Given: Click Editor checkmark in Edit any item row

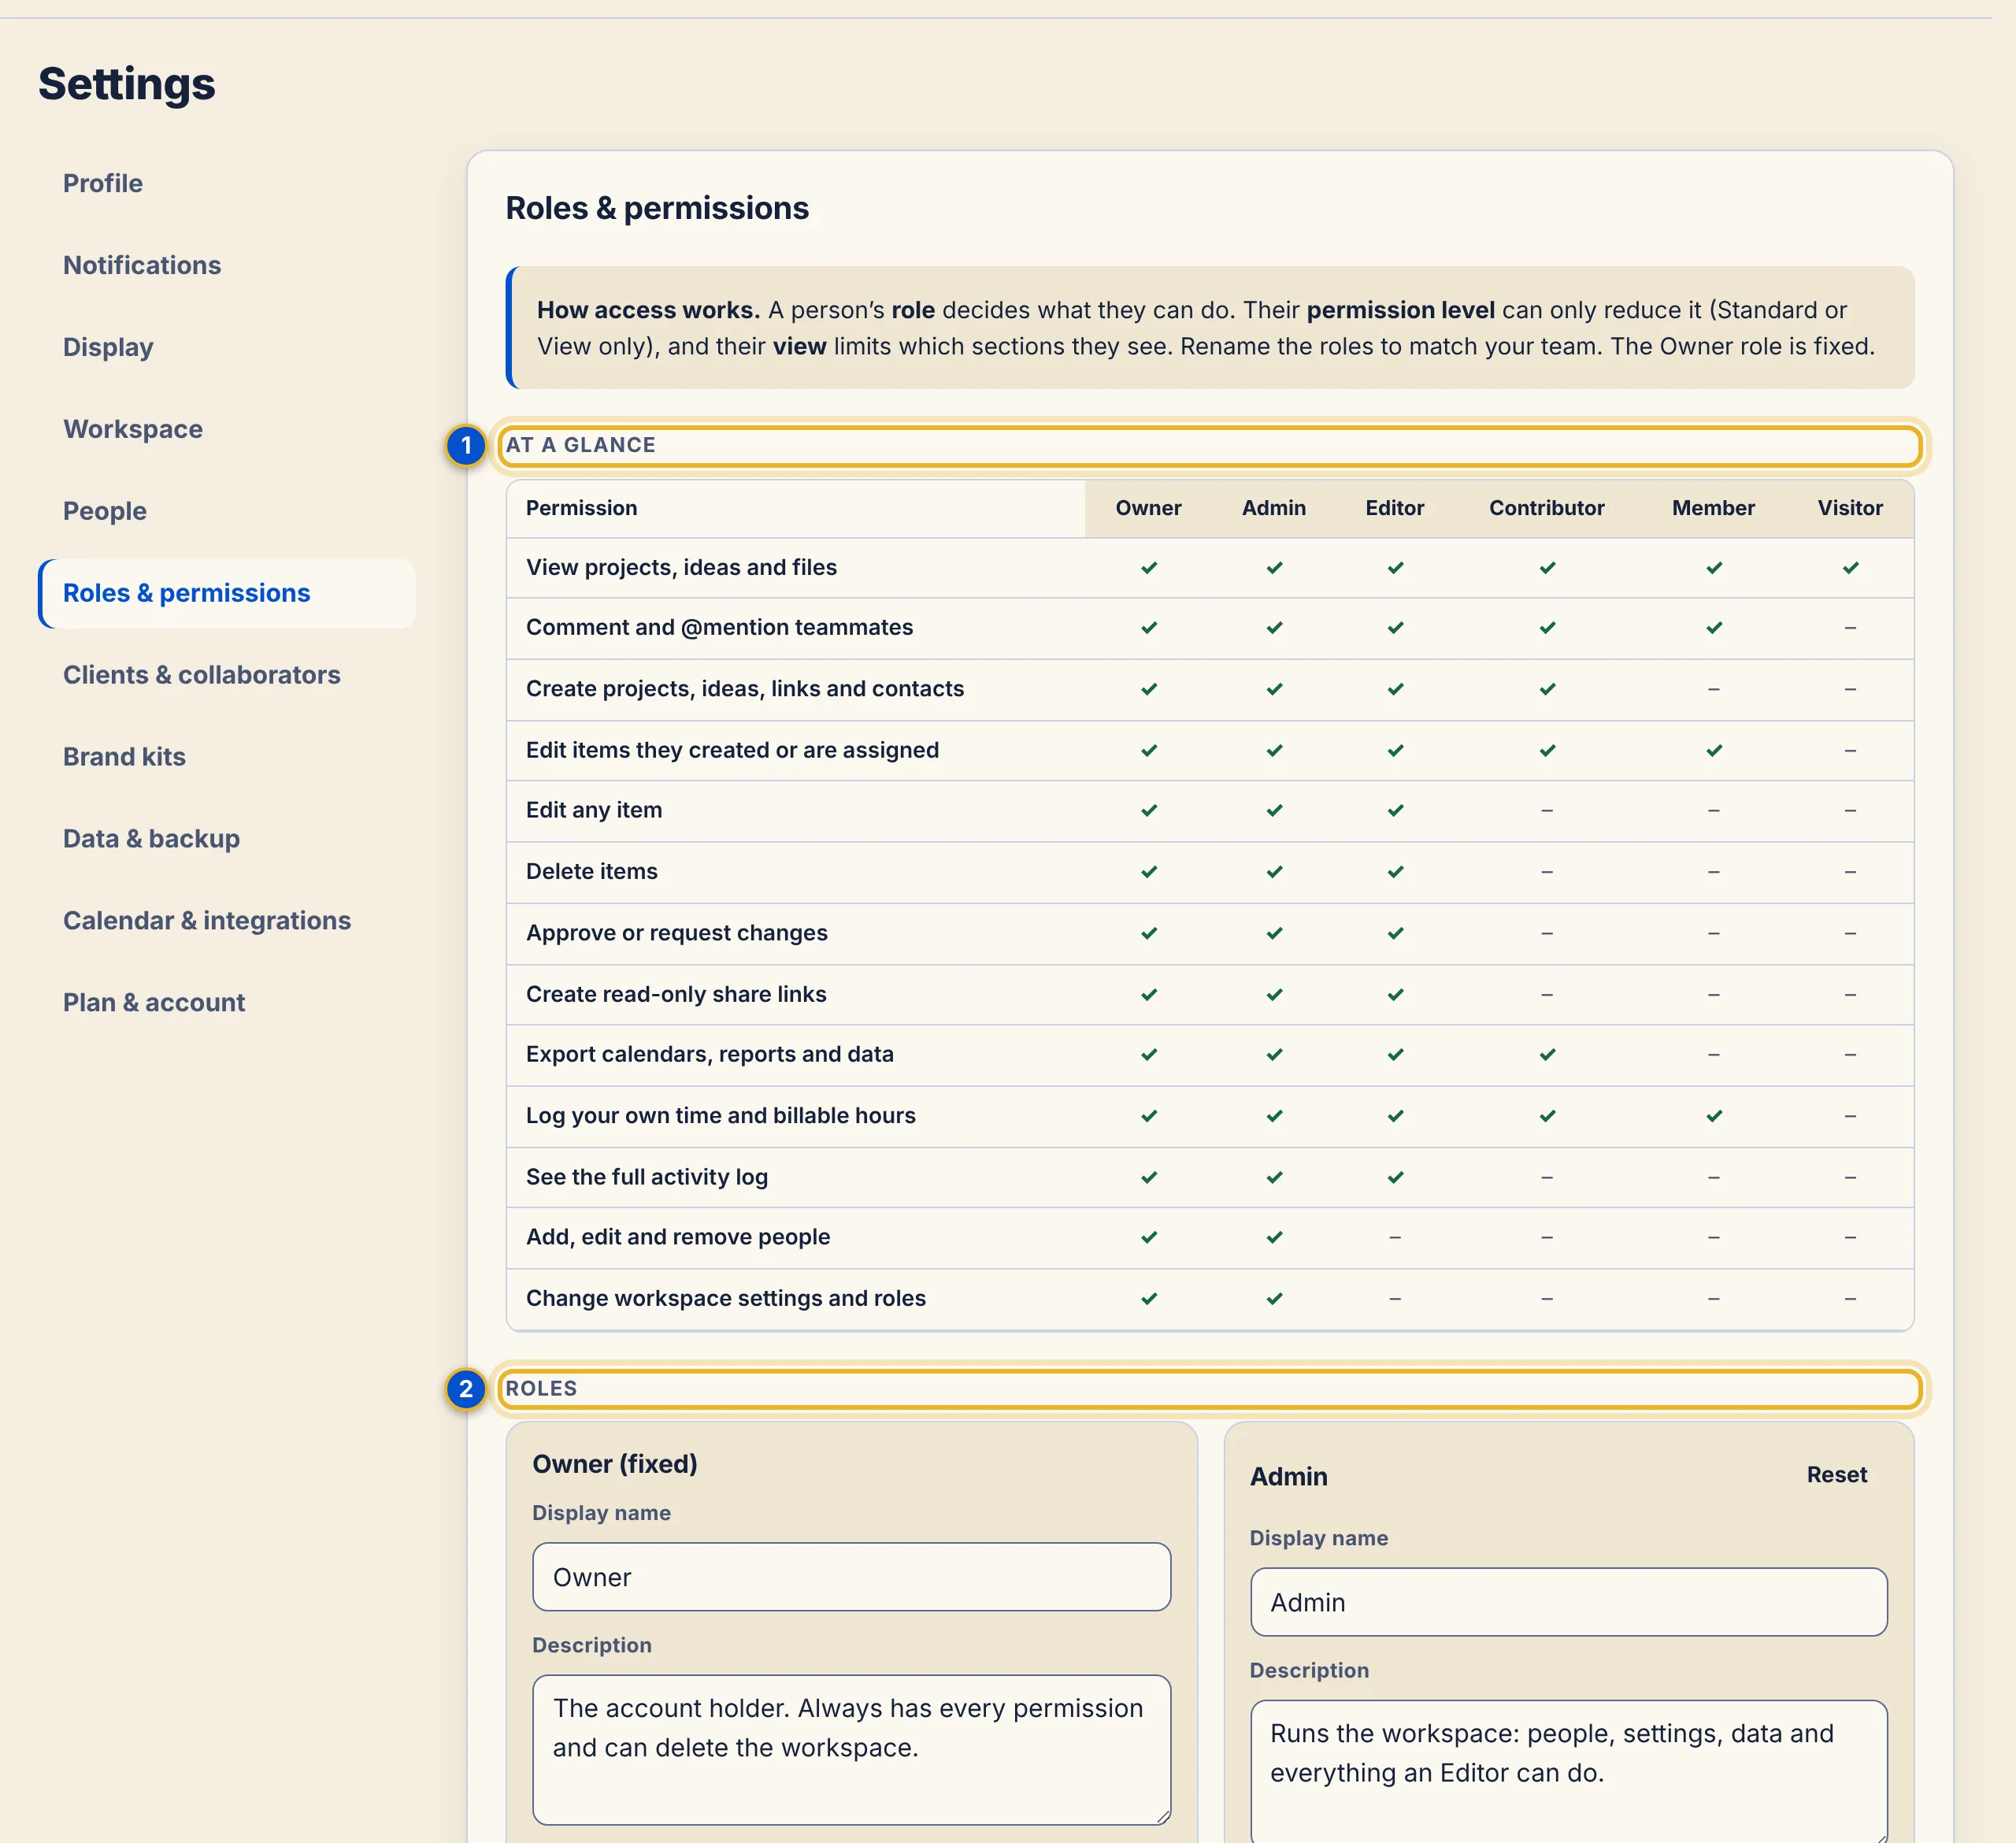Looking at the screenshot, I should pos(1395,810).
